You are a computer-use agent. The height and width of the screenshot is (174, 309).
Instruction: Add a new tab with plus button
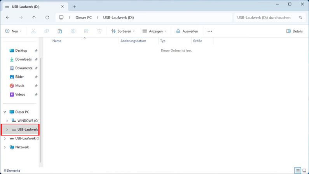[75, 7]
